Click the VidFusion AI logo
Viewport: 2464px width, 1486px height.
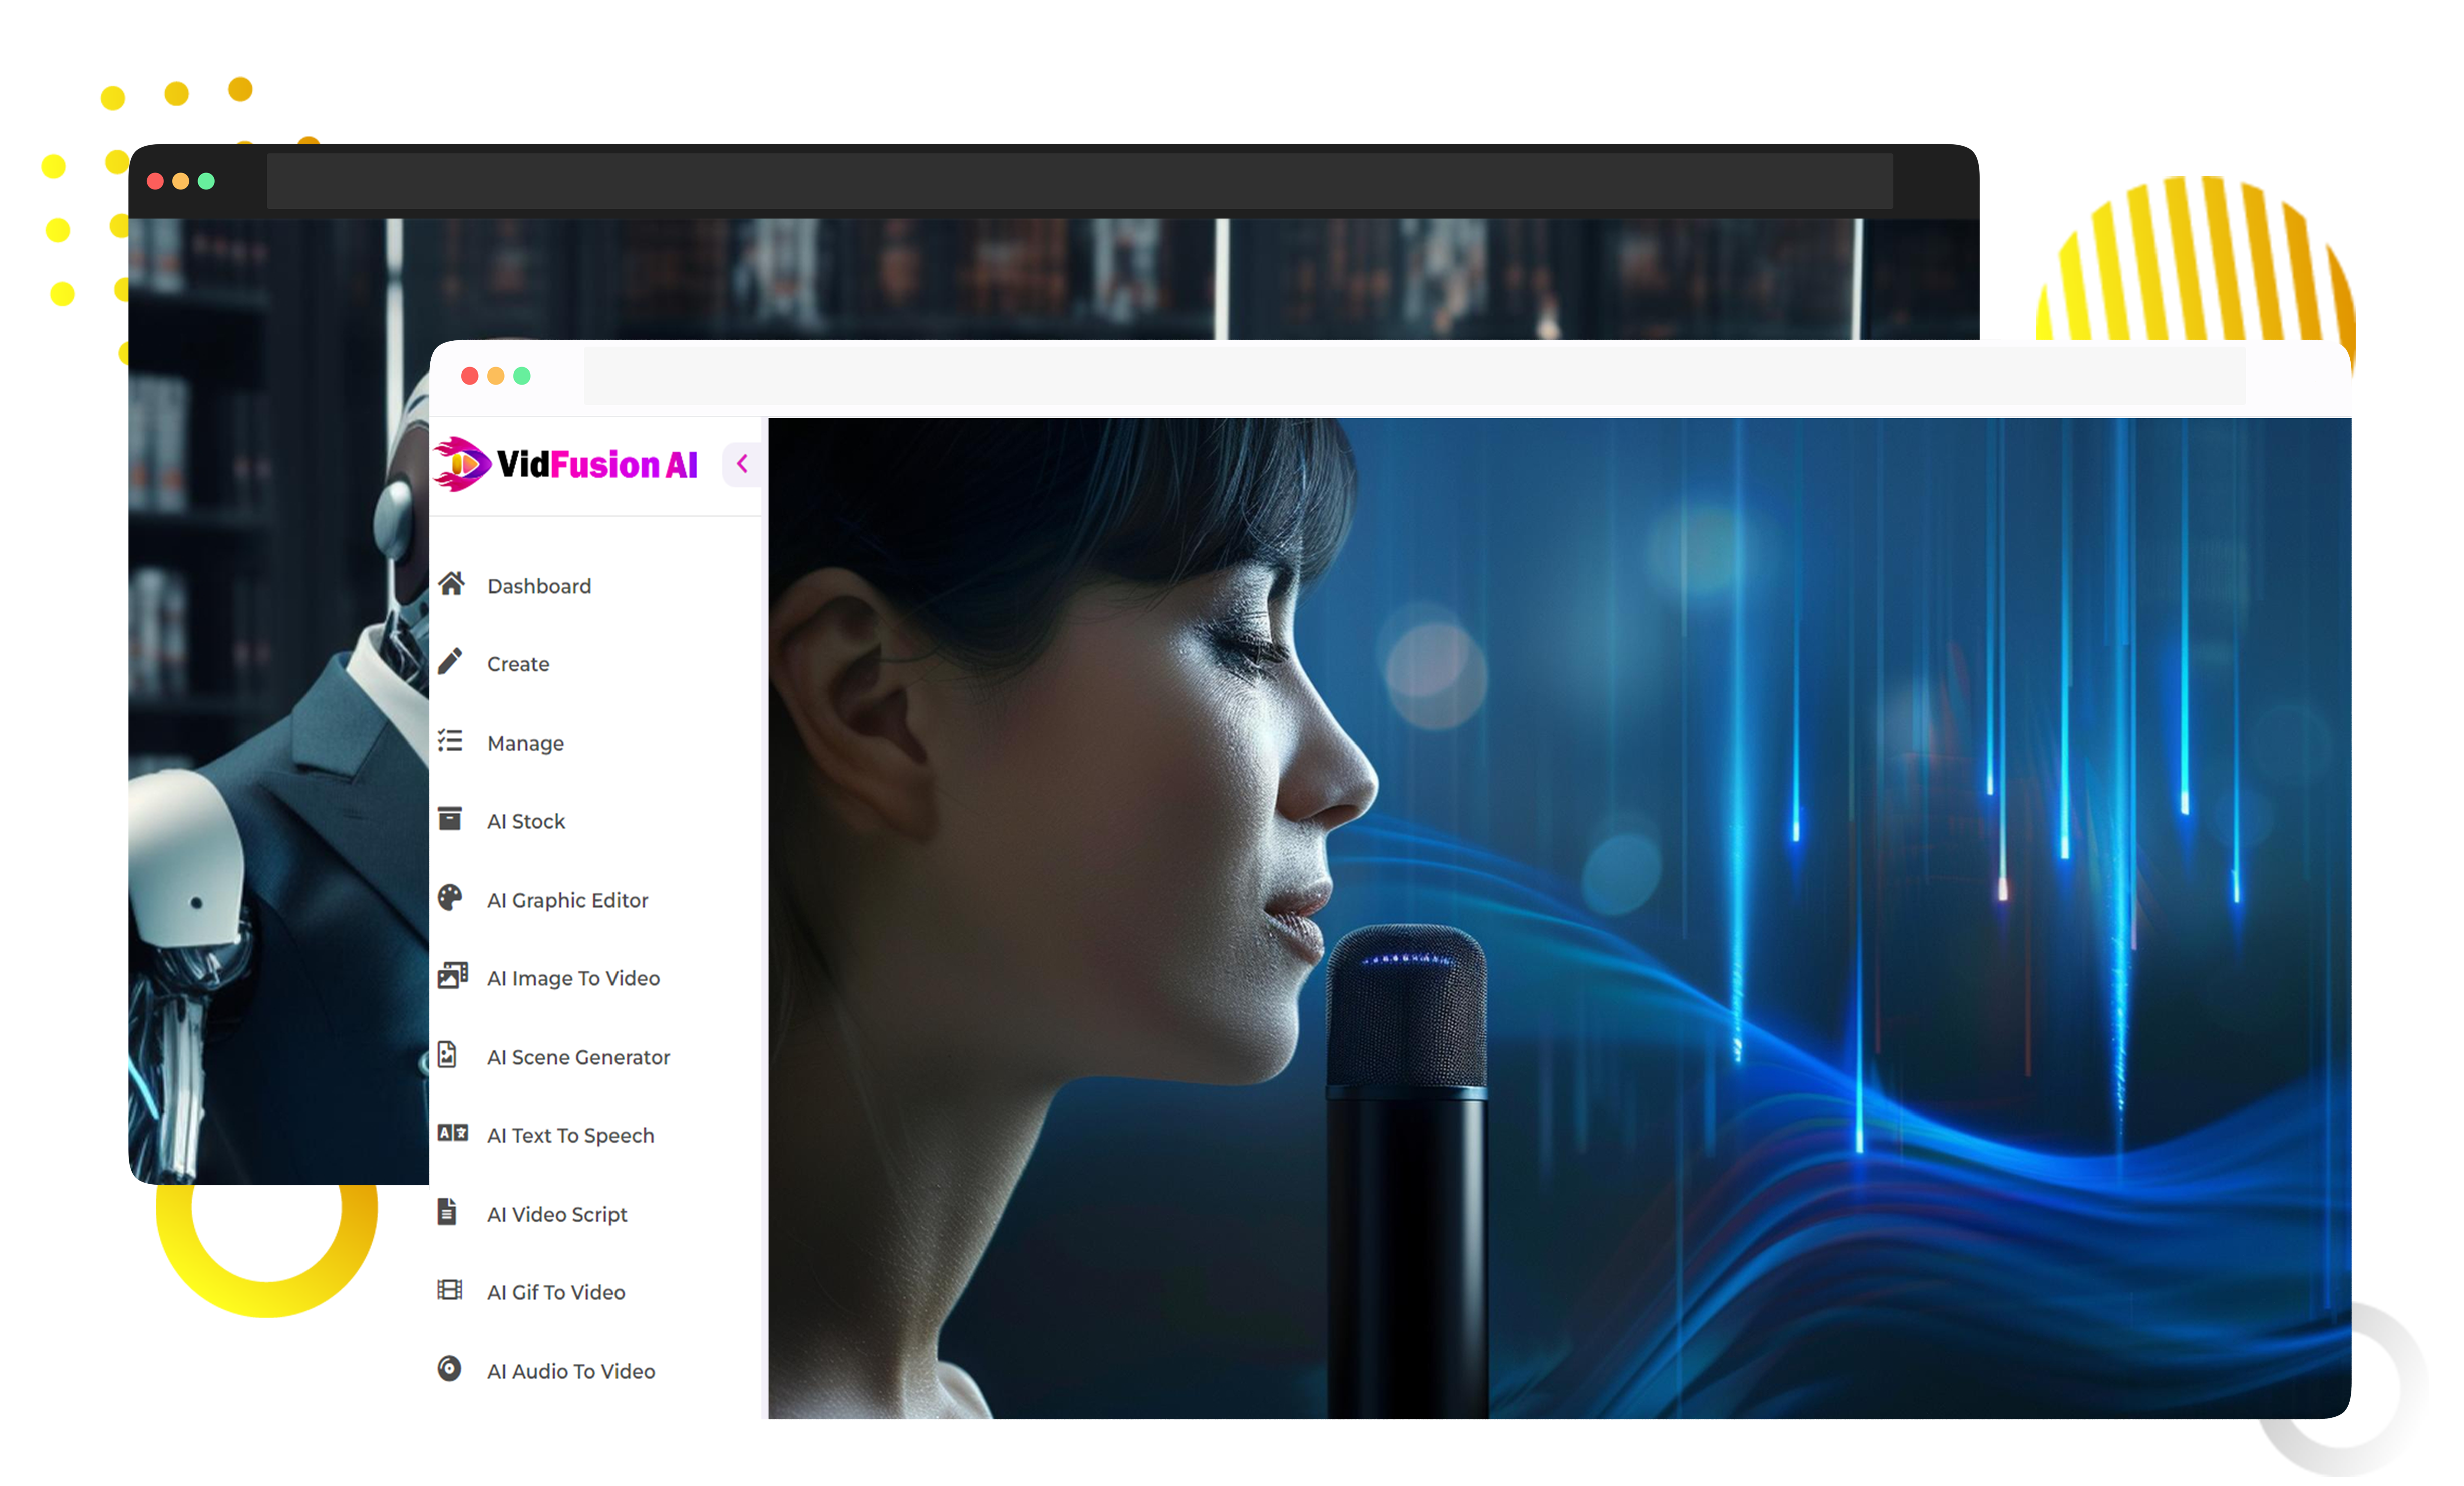tap(565, 464)
